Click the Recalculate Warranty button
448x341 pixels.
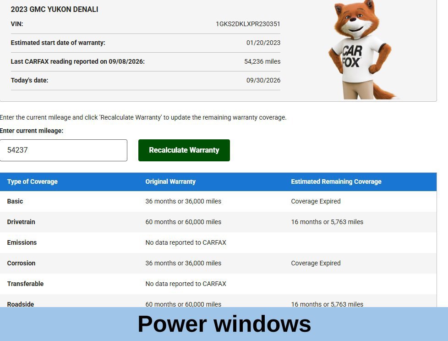[x=184, y=150]
